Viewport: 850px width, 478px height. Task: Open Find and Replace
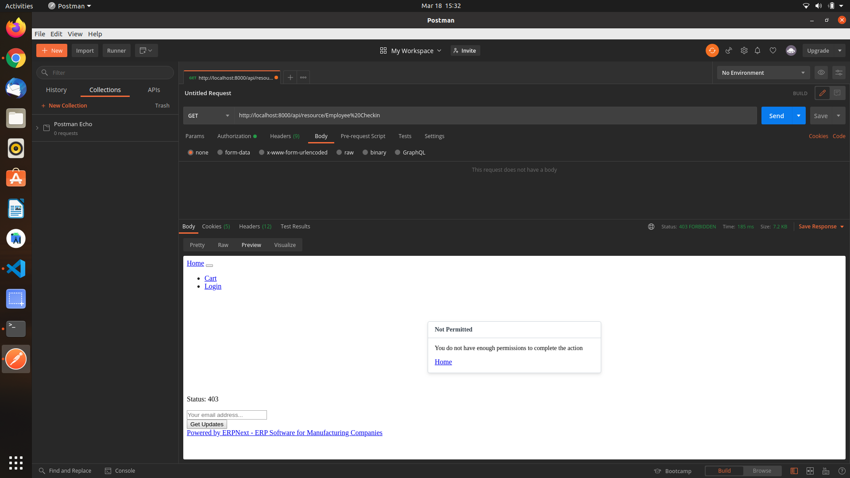tap(65, 471)
